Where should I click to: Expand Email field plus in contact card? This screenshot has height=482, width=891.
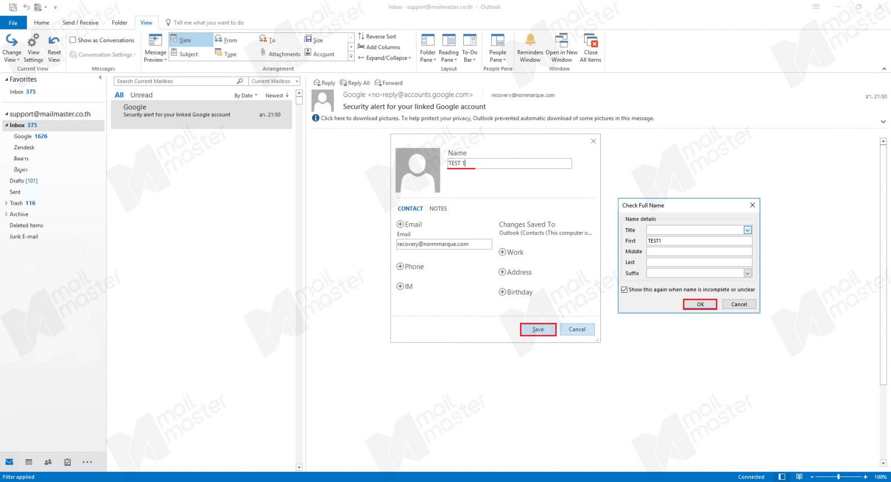coord(400,224)
